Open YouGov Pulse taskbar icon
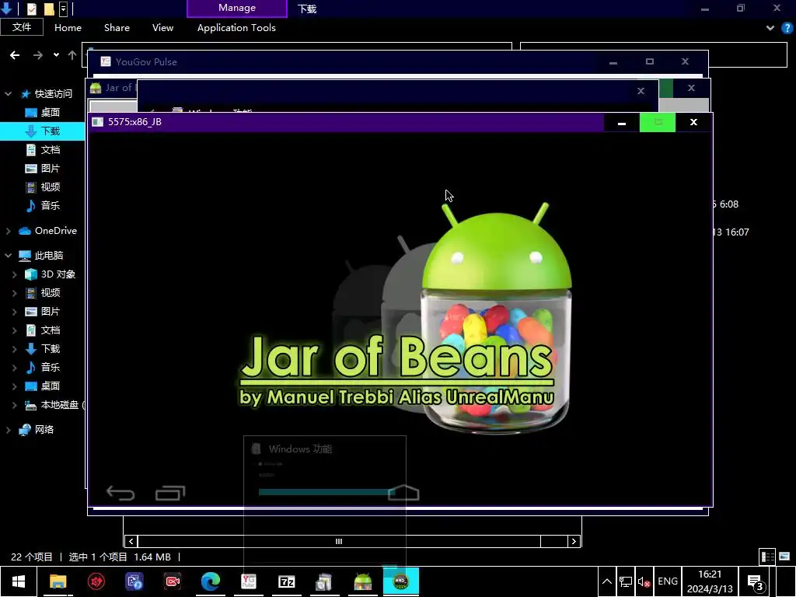 click(x=248, y=581)
